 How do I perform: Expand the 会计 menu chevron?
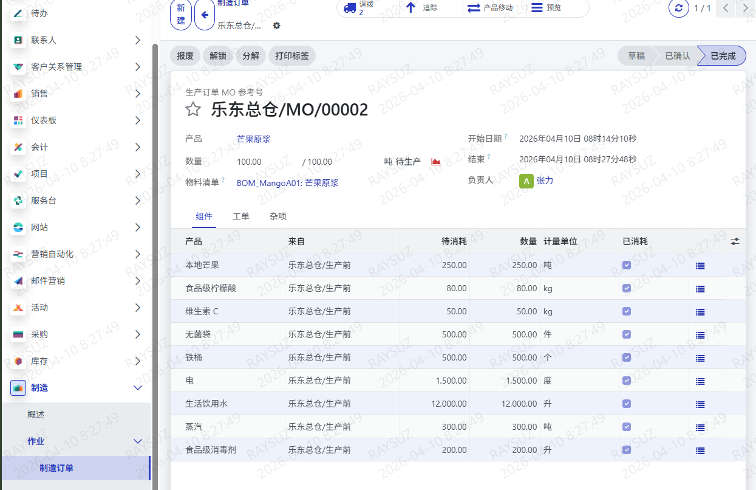click(x=138, y=147)
